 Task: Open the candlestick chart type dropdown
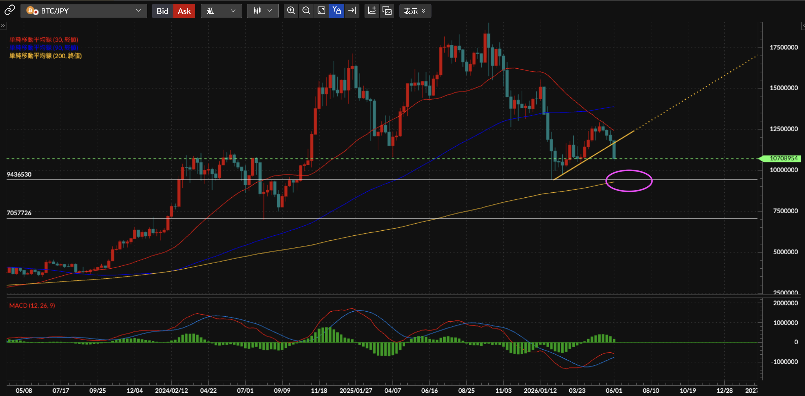pyautogui.click(x=263, y=11)
